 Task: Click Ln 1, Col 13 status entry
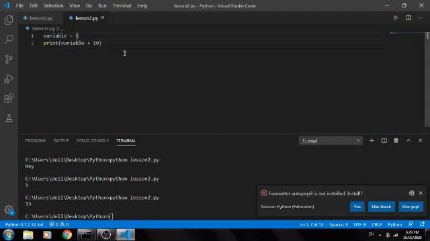312,225
